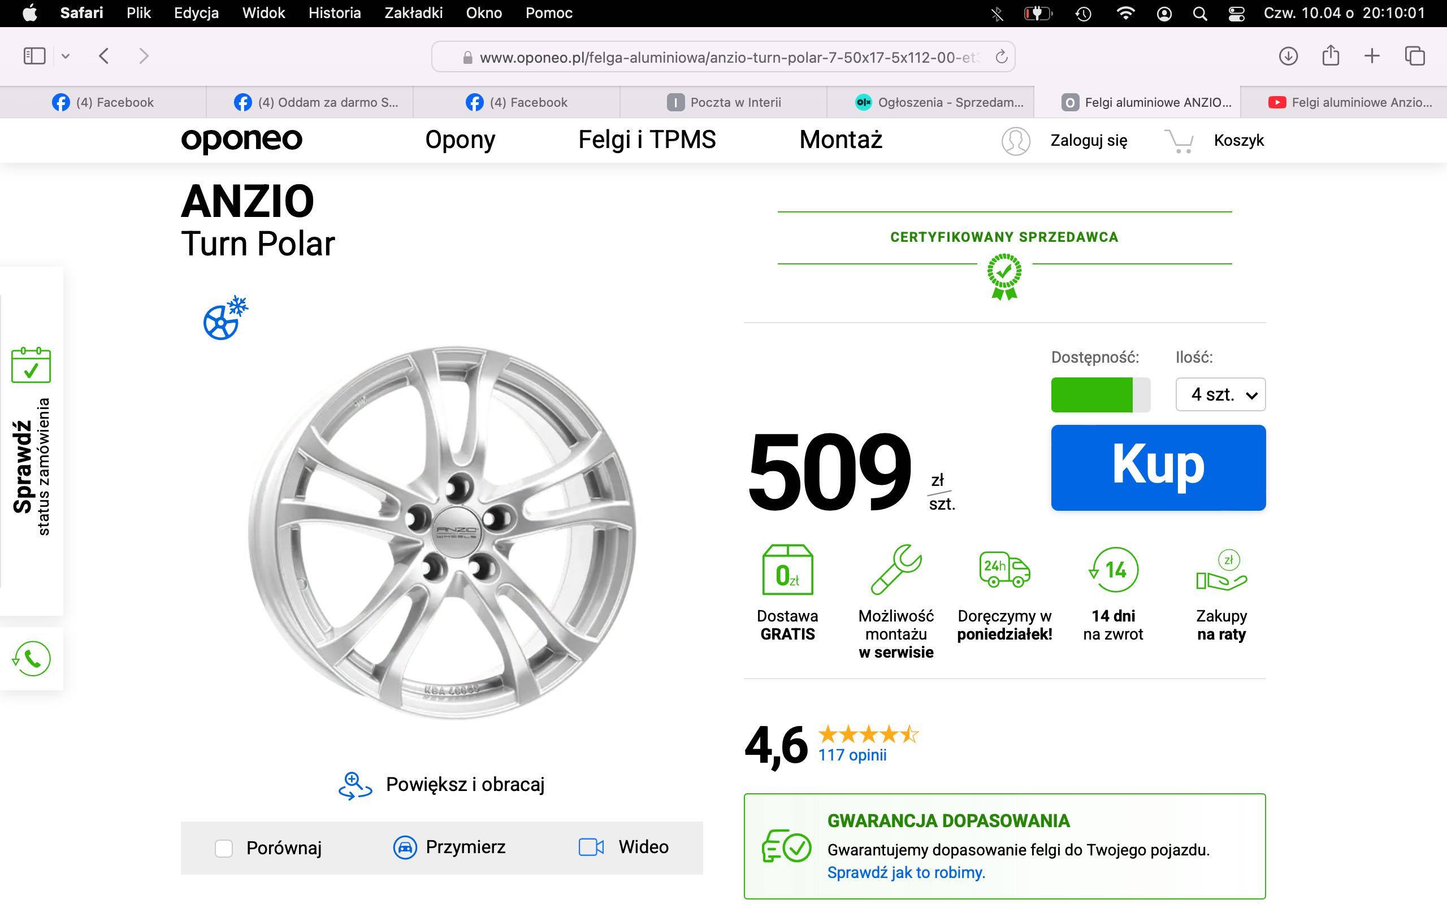Open the 'Felgi i TPMS' navigation section
This screenshot has width=1447, height=904.
tap(647, 140)
